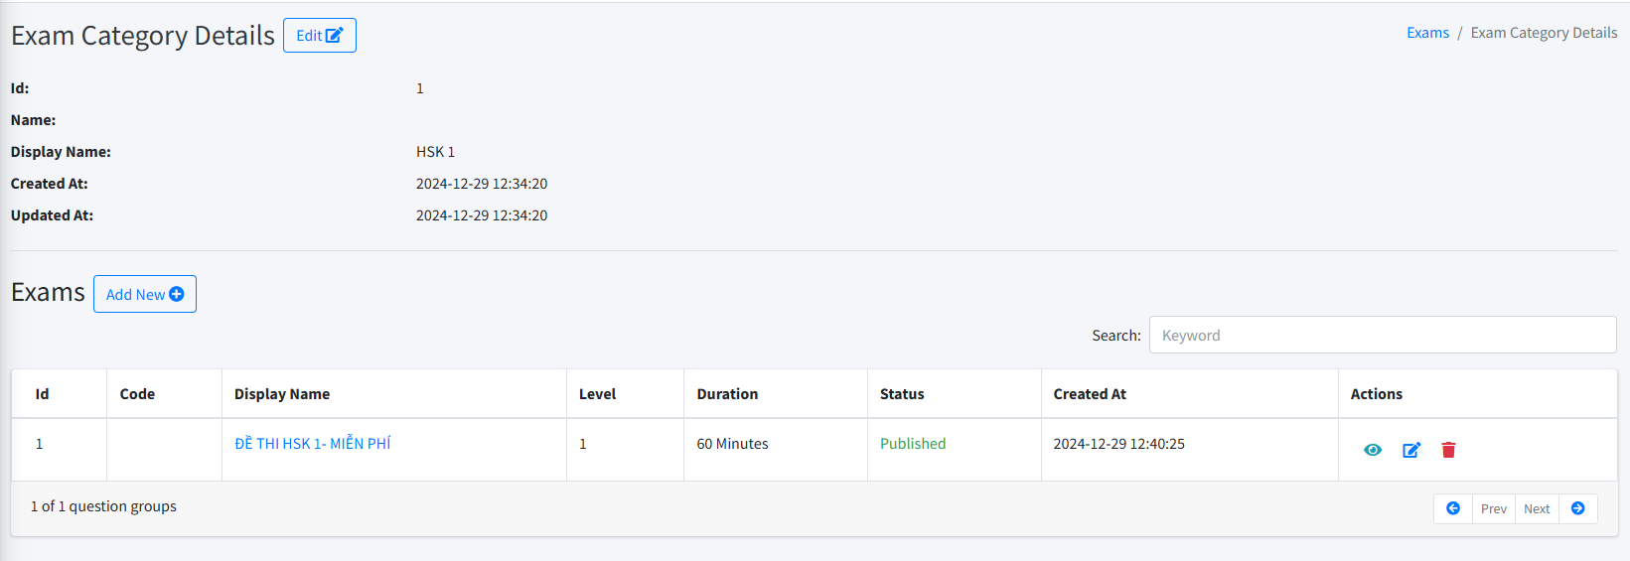The image size is (1630, 561).
Task: Click Add New to create an exam
Action: (145, 294)
